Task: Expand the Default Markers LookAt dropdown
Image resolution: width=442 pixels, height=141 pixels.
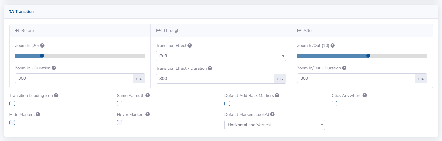Action: pos(274,125)
